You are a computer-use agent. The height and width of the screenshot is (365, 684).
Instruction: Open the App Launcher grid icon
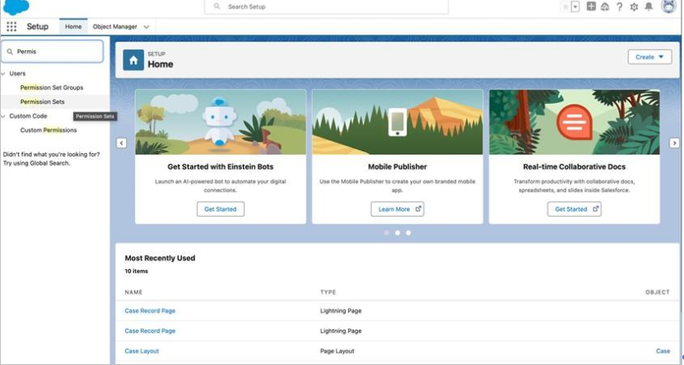tap(12, 26)
